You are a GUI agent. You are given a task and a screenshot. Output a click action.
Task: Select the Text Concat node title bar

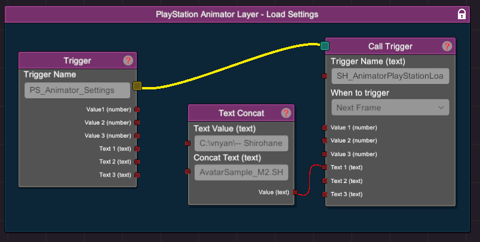pyautogui.click(x=241, y=113)
